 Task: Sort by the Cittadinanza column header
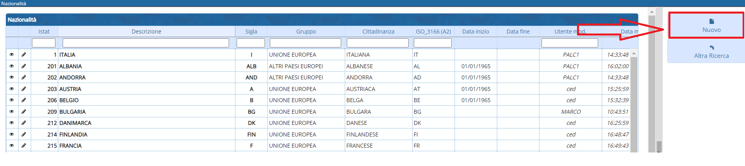pos(378,32)
